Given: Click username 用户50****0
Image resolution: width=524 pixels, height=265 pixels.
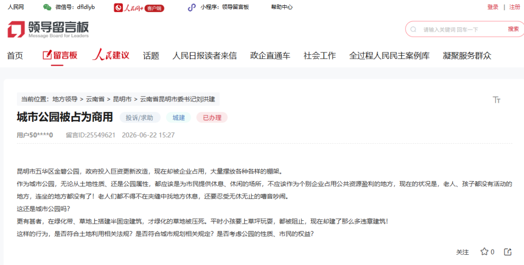Looking at the screenshot, I should 35,135.
